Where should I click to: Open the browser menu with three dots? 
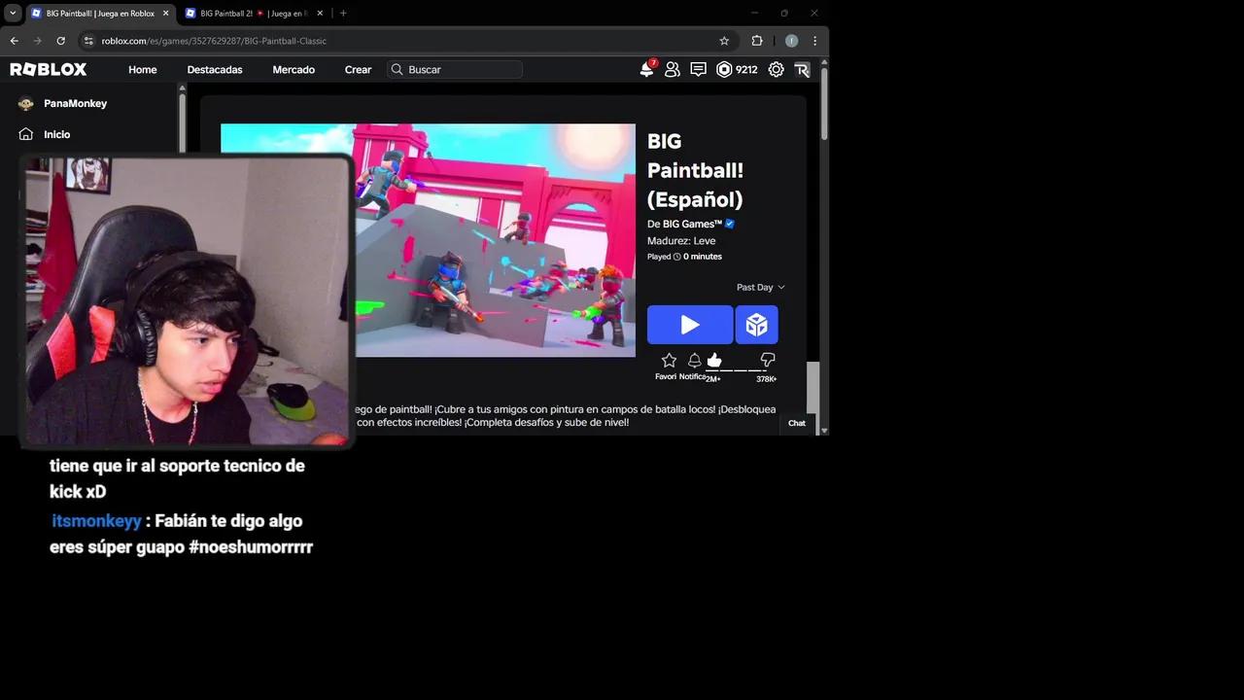point(813,41)
